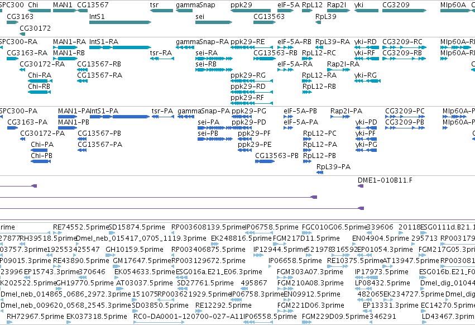Select the Rap2l-RA transcript label
Image resolution: width=475 pixels, height=325 pixels.
coord(343,64)
